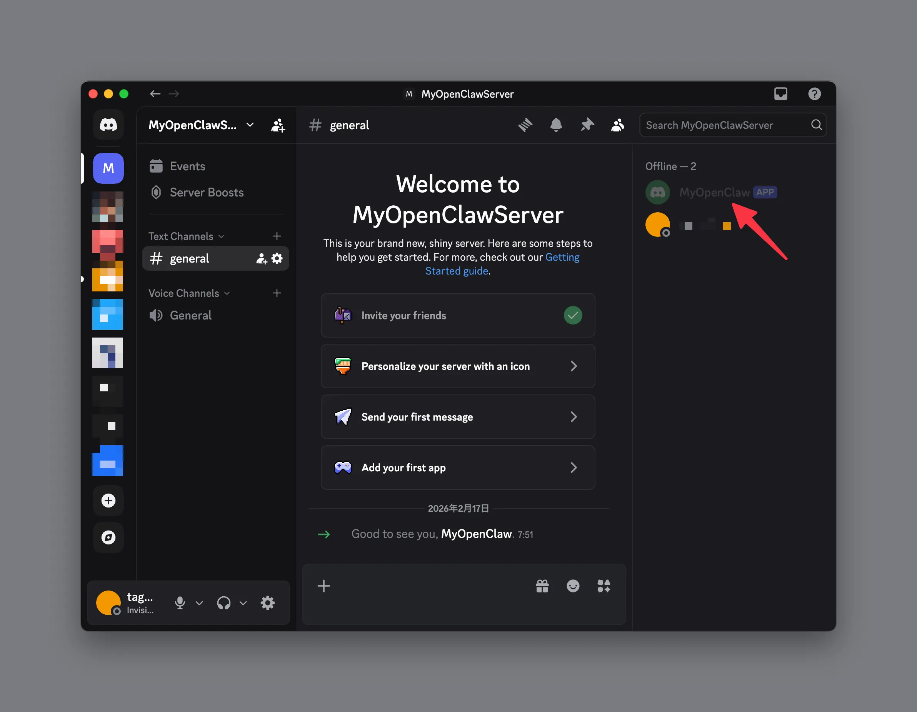The image size is (917, 712).
Task: Open the Discord direct messages home icon
Action: tap(108, 125)
